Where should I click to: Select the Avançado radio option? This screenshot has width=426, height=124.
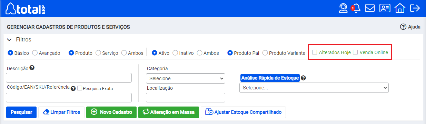click(x=35, y=53)
